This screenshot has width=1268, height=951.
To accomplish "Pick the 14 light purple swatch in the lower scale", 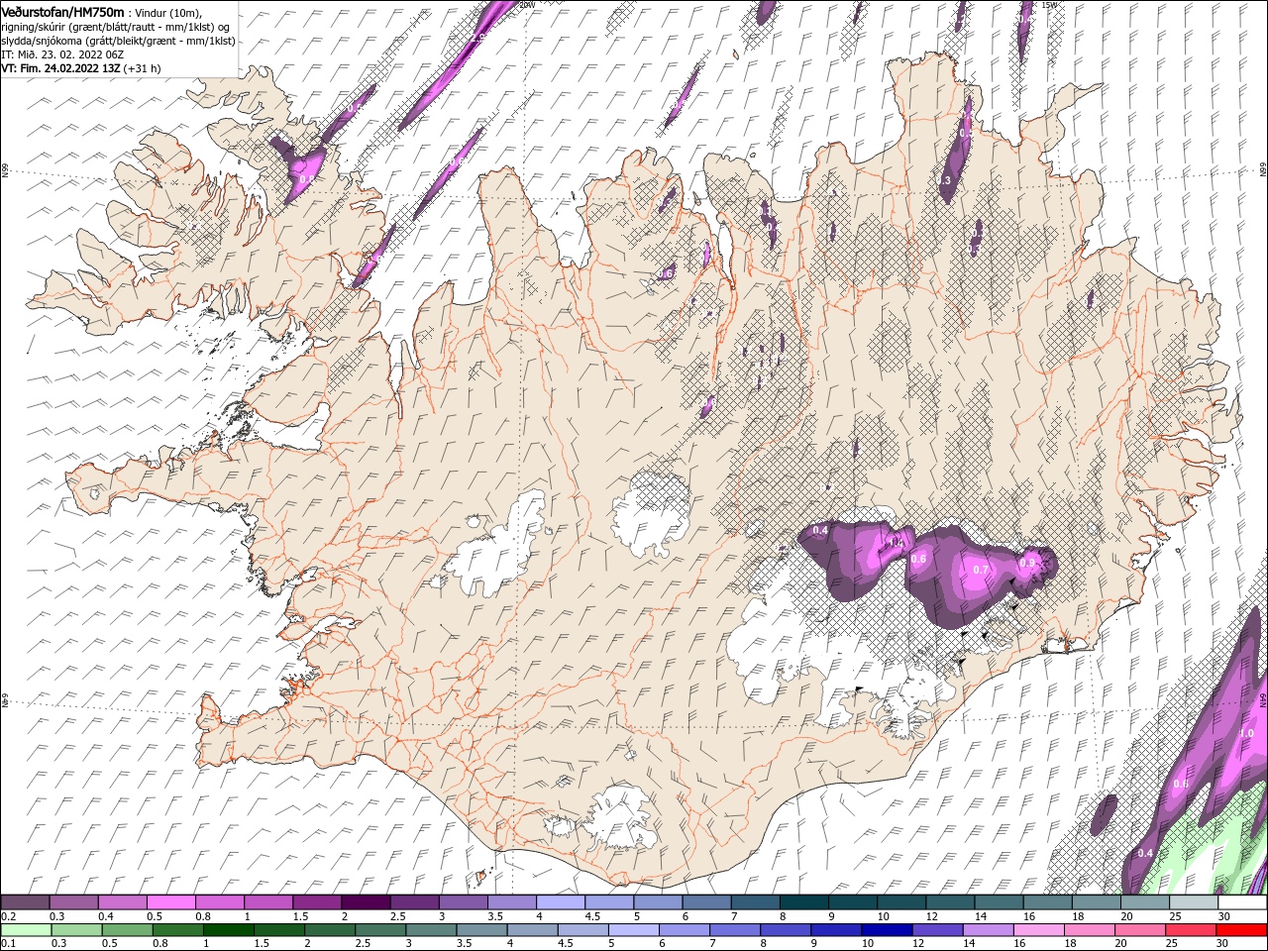I will 989,929.
